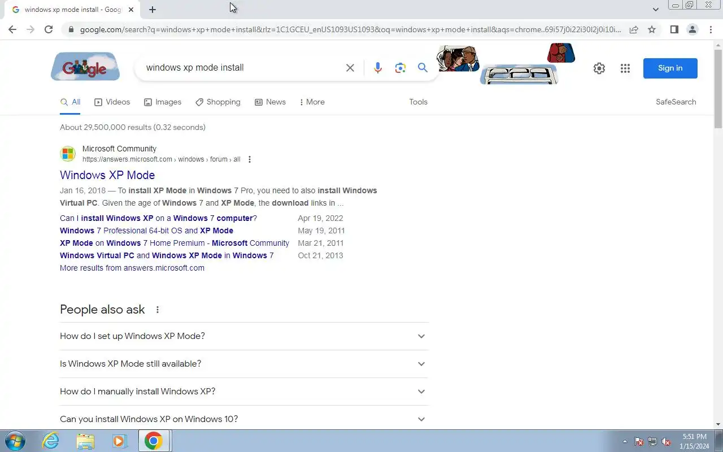Viewport: 723px width, 452px height.
Task: Open the search Tools options
Action: 419,102
